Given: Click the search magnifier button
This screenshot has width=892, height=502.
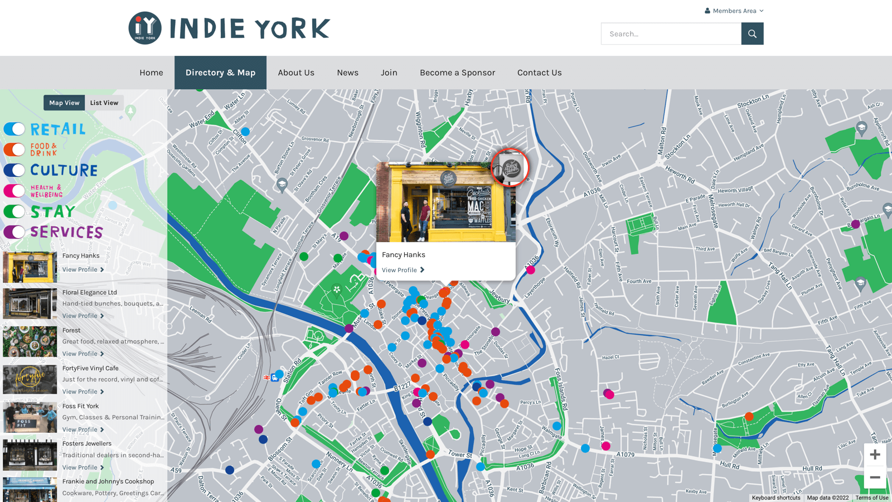Looking at the screenshot, I should pyautogui.click(x=752, y=34).
